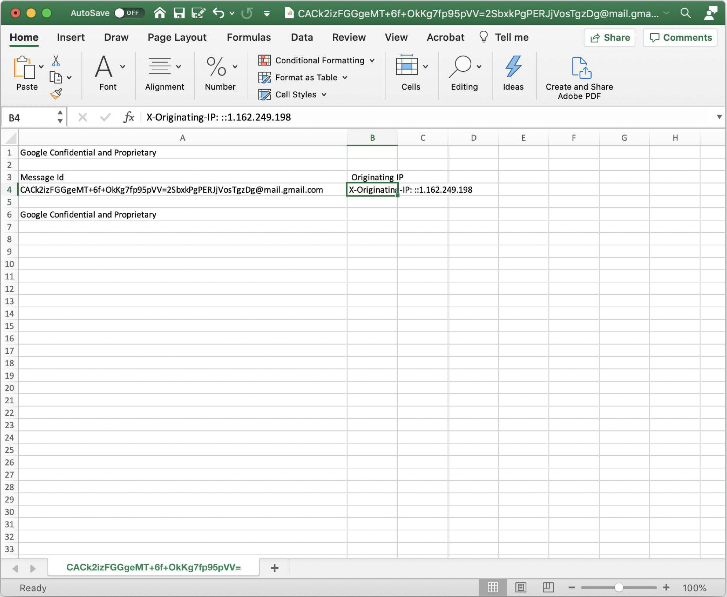
Task: Select row 10 header
Action: [10, 264]
